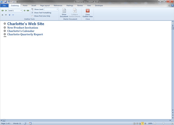174x125 pixels.
Task: Click the outline bullet beside Charlotte's Web Site
Action: tap(5, 24)
